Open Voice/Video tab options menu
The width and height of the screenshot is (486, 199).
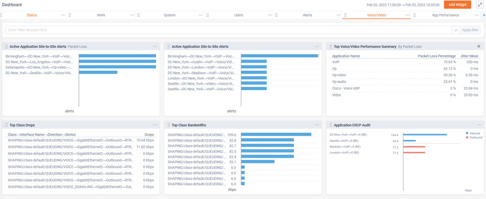[408, 15]
